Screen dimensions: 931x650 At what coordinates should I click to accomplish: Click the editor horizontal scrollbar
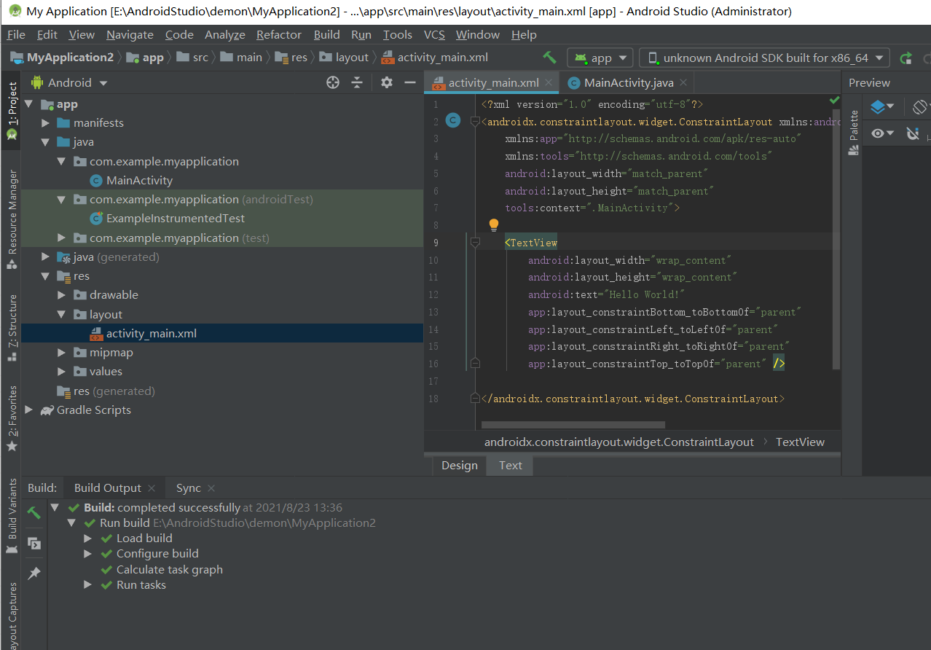[x=573, y=424]
